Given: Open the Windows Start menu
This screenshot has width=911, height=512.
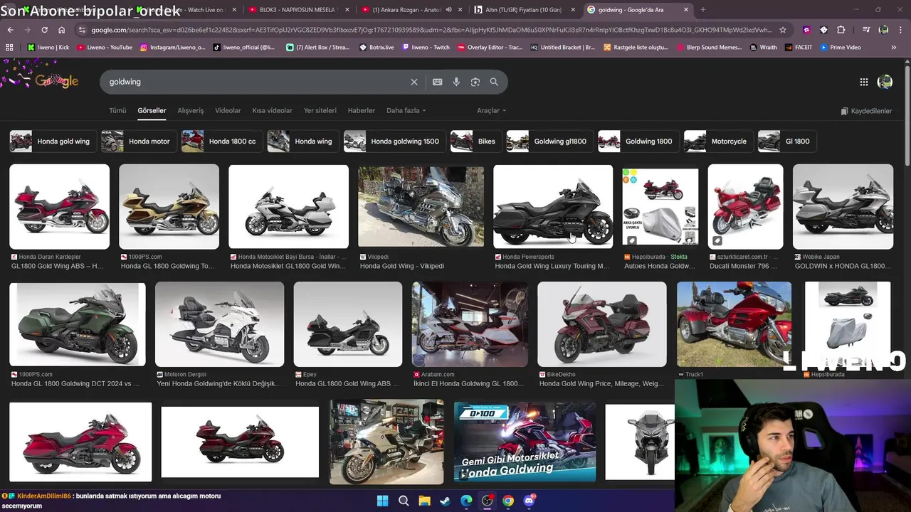Looking at the screenshot, I should [x=382, y=501].
